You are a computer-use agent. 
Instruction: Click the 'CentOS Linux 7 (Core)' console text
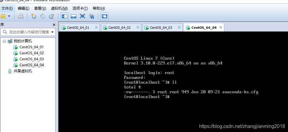coord(149,58)
